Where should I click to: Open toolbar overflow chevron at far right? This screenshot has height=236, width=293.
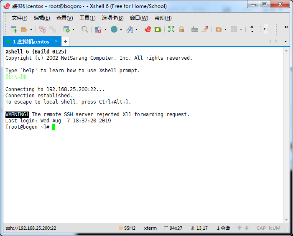coord(286,27)
